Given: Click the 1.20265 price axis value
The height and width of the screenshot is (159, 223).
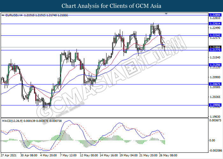Looking at the screenshot, I should point(215,97).
